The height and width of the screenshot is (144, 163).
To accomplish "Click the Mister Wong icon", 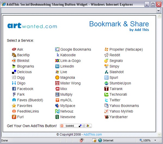I will (x=57, y=83).
